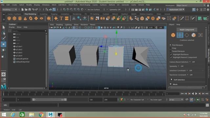Click the polygon Type text tool shelf icon
This screenshot has height=118, width=210.
click(61, 18)
